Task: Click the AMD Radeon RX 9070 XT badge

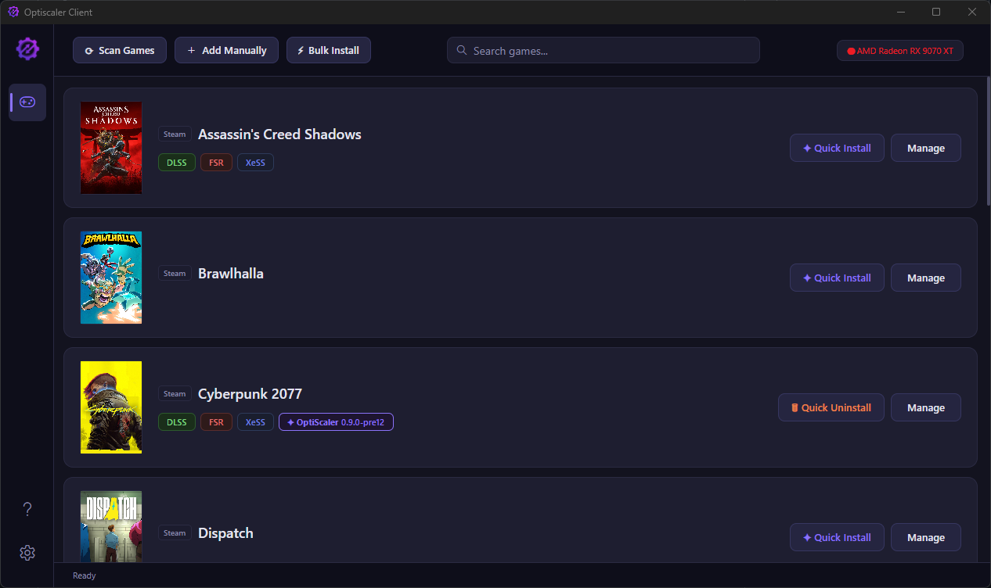Action: pos(899,51)
